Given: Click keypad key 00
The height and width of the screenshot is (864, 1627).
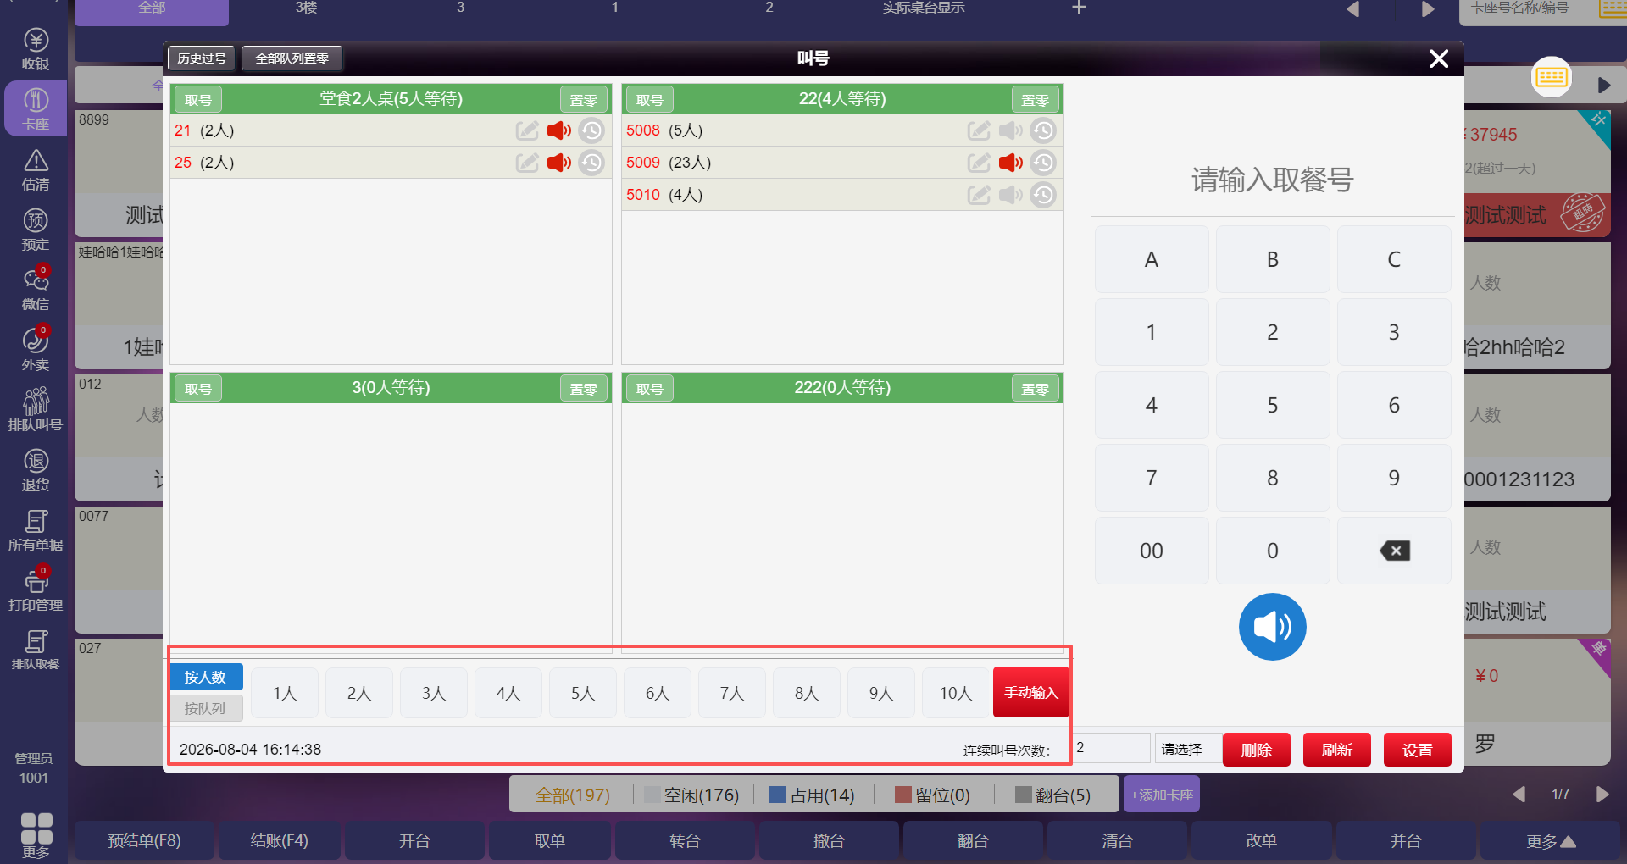Looking at the screenshot, I should (1152, 551).
